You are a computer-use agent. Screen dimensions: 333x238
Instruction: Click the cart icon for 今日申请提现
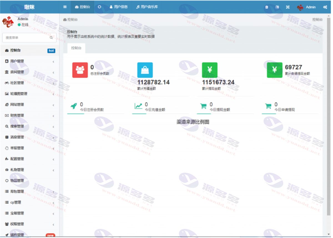click(268, 106)
